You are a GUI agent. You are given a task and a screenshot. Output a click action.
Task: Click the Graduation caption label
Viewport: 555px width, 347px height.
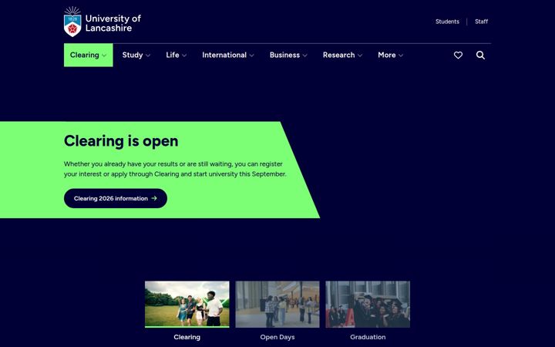pos(368,337)
